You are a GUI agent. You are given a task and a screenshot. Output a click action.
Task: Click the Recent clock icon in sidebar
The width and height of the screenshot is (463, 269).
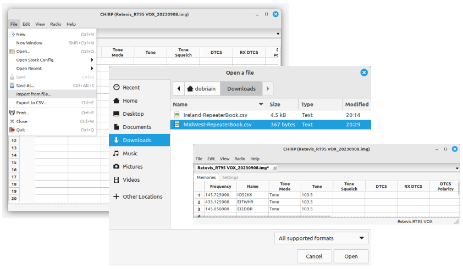tap(117, 87)
